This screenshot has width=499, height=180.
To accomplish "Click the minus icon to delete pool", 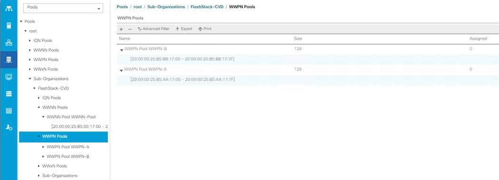I will click(130, 29).
